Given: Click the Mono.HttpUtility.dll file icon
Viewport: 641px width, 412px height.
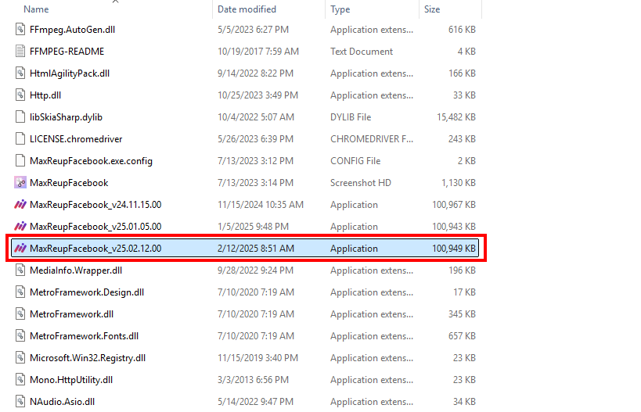Looking at the screenshot, I should point(20,380).
